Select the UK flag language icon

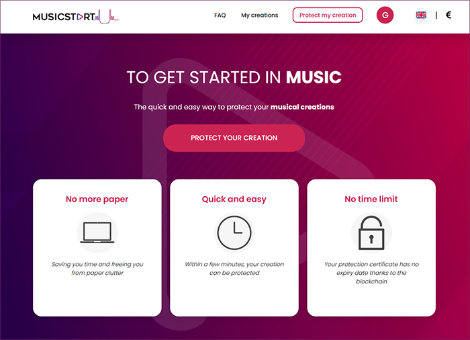point(421,15)
